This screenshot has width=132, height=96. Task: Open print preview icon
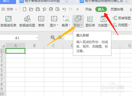[58, 9]
